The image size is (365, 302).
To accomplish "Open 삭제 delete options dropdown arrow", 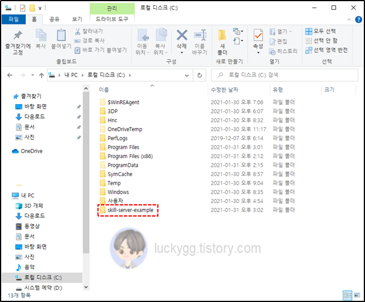I will (x=182, y=53).
